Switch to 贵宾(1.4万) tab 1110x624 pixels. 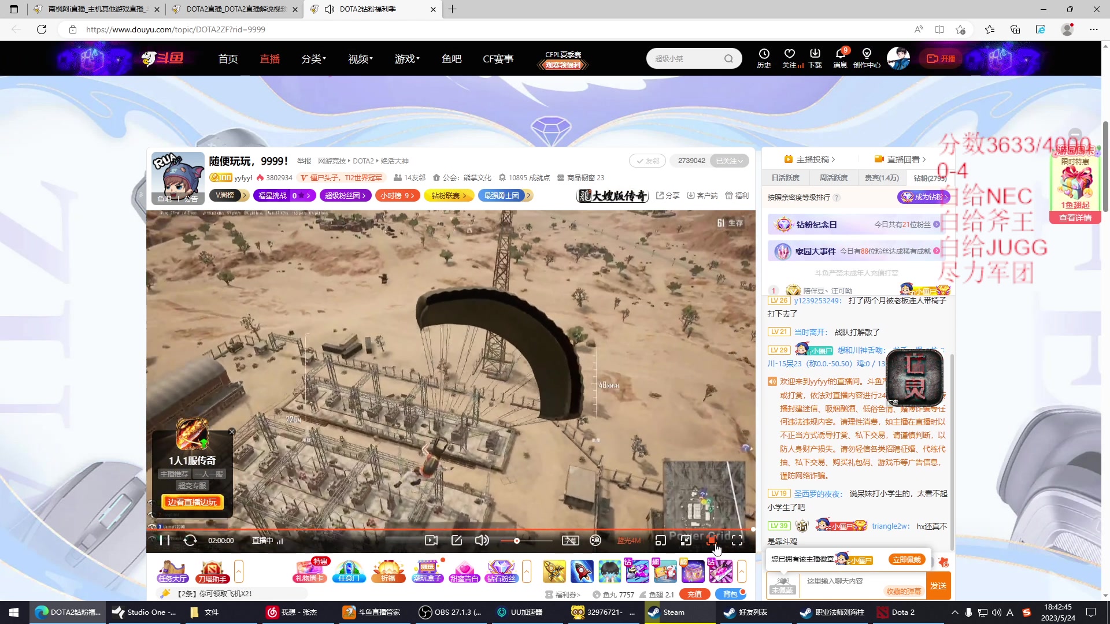(x=882, y=178)
